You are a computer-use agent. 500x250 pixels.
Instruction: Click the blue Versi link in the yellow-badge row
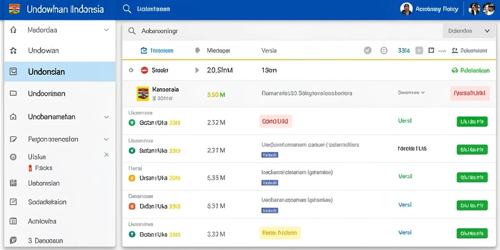[x=405, y=232]
